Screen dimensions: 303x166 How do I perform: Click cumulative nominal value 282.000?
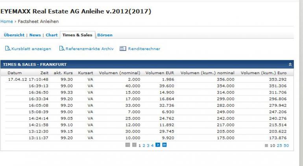coord(225,106)
